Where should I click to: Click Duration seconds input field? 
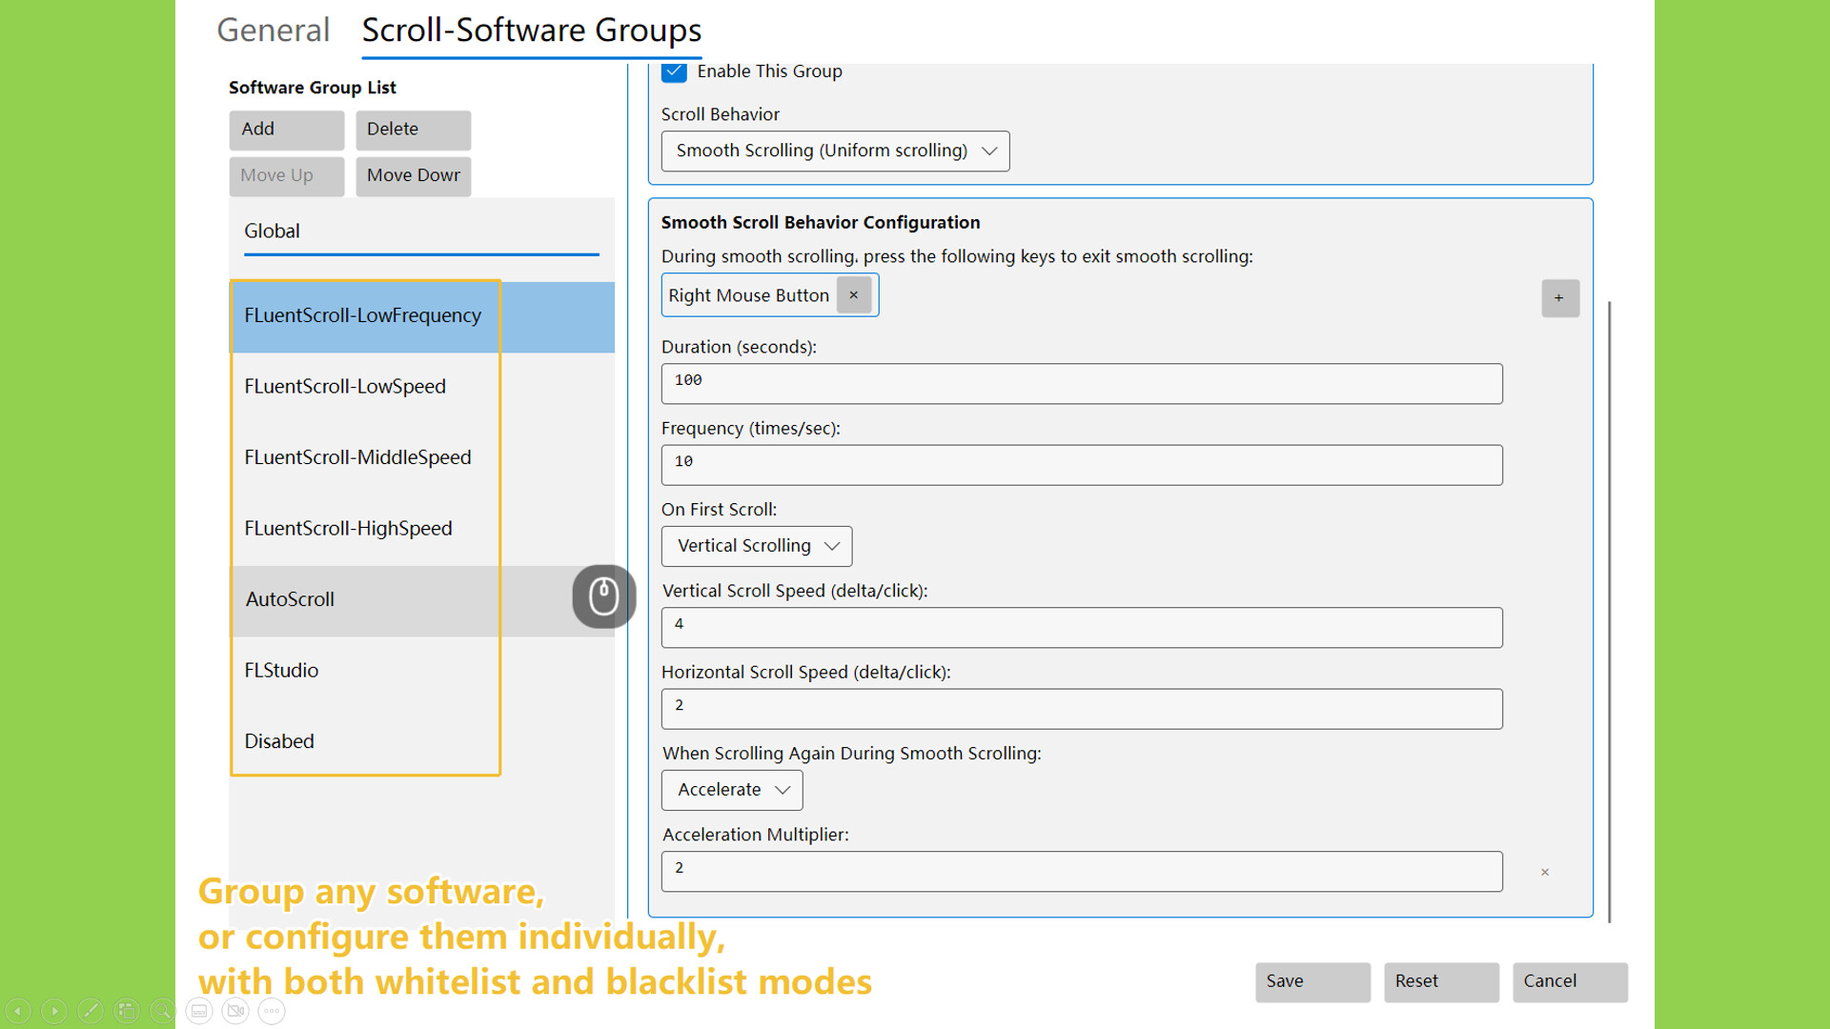(x=1081, y=383)
